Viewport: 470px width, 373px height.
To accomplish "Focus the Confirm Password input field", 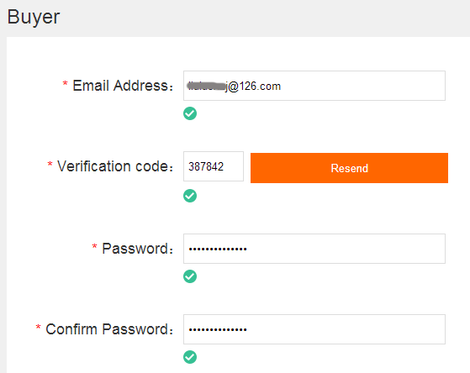I will point(314,329).
